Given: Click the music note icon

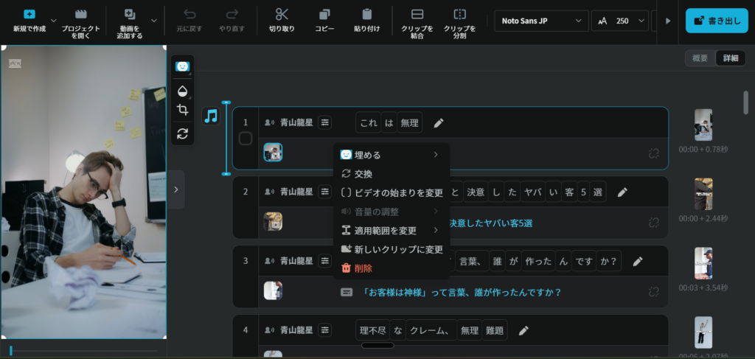Looking at the screenshot, I should coord(212,116).
